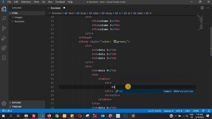Click line number 23 in the gutter
Screen dimensions: 212x119
pyautogui.click(x=52, y=70)
